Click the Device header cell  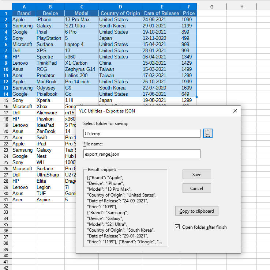point(50,13)
